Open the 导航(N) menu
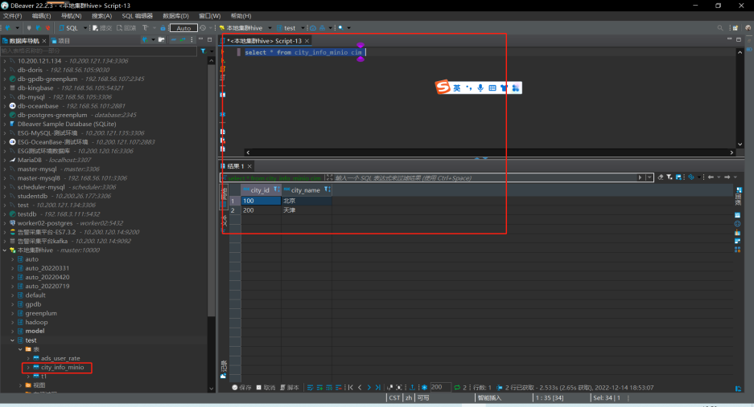The width and height of the screenshot is (754, 407). (x=71, y=16)
